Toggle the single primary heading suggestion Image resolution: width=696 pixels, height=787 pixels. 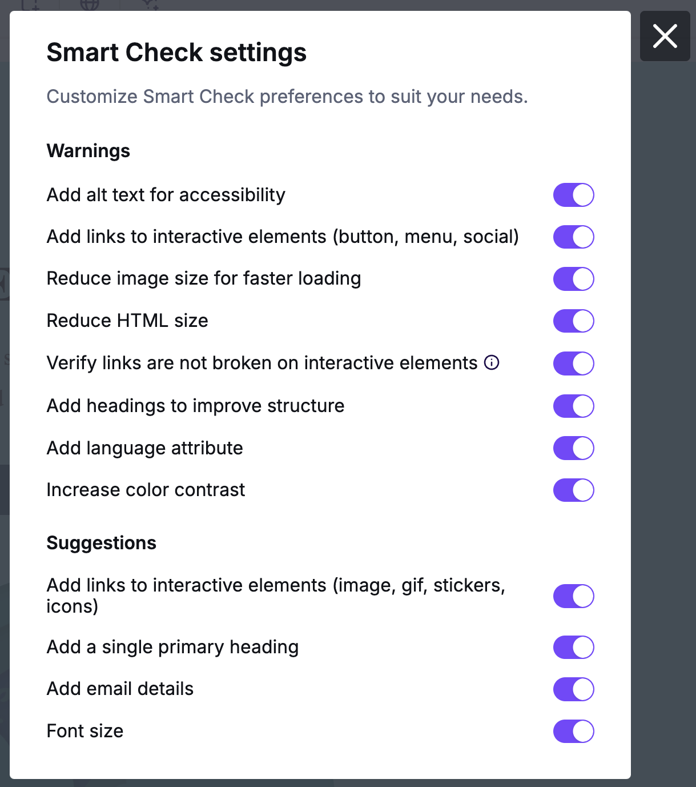coord(573,647)
